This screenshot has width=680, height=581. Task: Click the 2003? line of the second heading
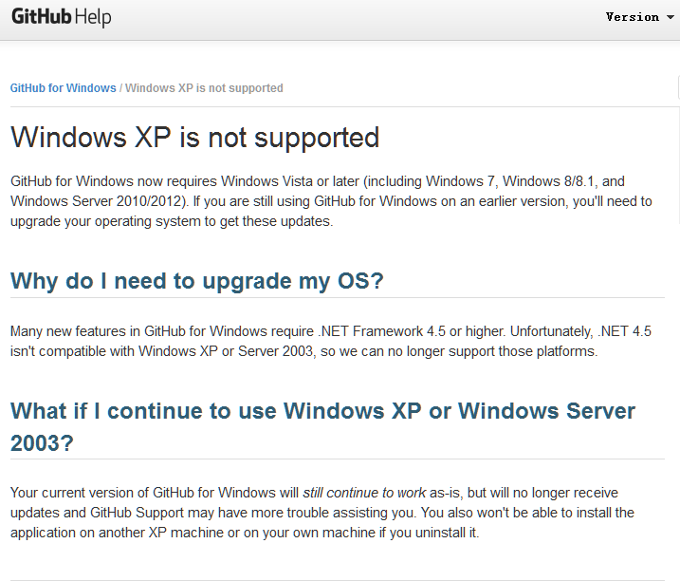(42, 443)
